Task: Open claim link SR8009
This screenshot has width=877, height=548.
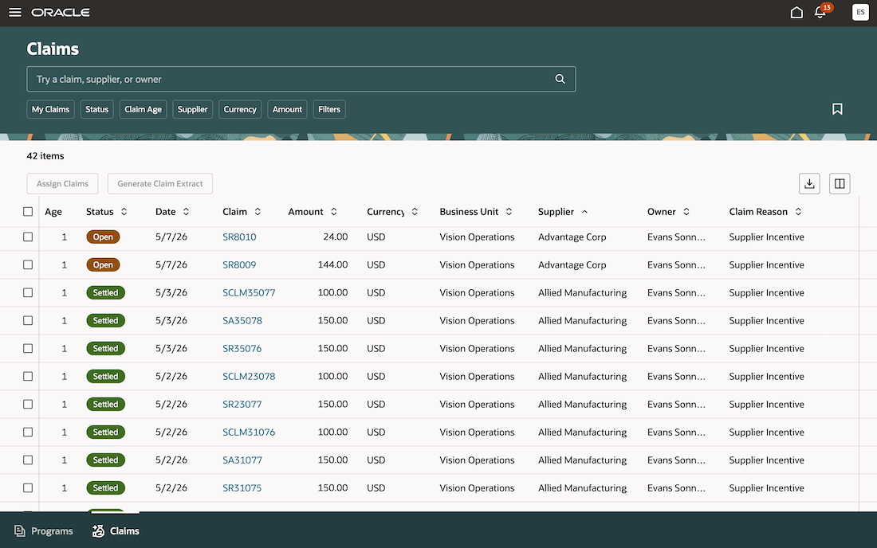Action: [x=239, y=264]
